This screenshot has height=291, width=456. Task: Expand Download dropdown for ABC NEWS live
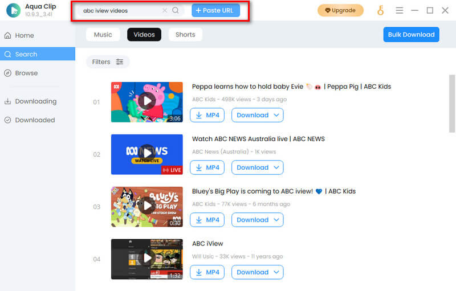[258, 167]
